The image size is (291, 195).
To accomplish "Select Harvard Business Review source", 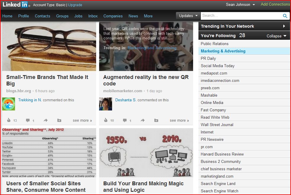I will tap(244, 154).
